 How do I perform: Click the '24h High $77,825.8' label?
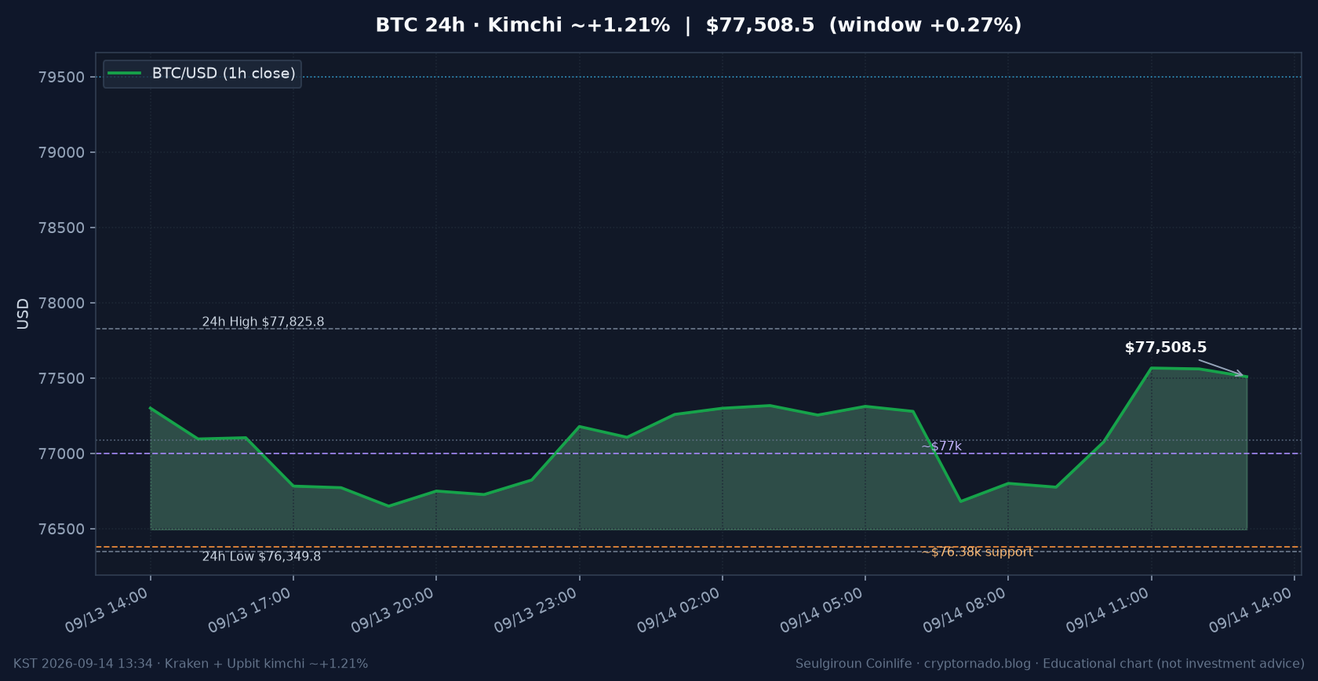tap(263, 322)
